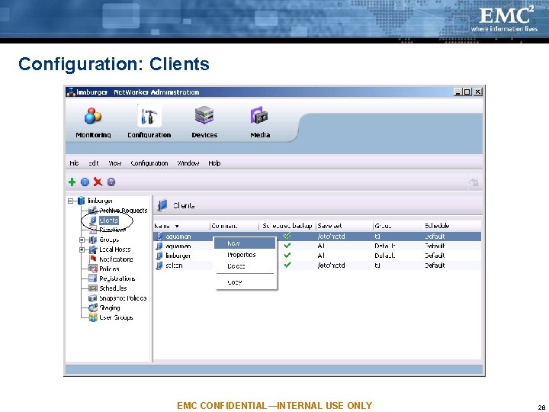Open the Configuration menu in menu bar
The image size is (549, 412).
pos(149,163)
